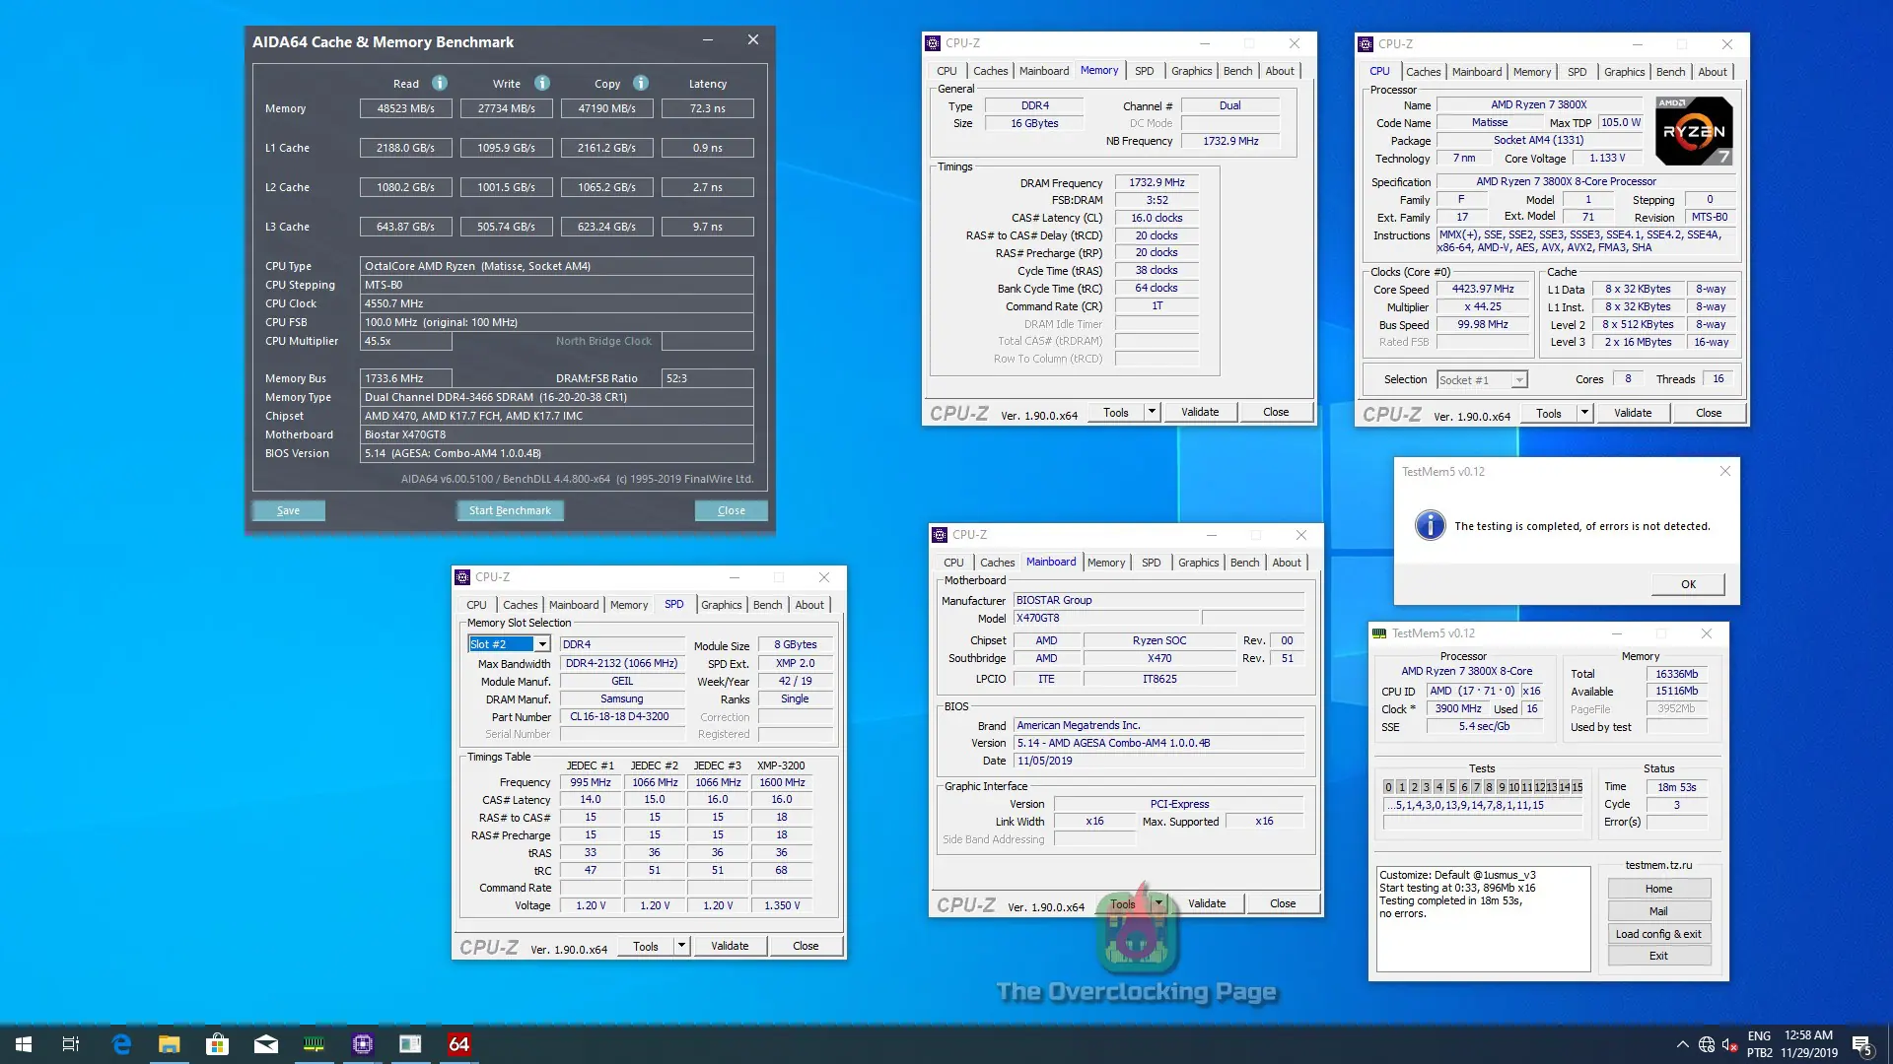Click Start Benchmark in AIDA64
1893x1064 pixels.
pos(510,510)
